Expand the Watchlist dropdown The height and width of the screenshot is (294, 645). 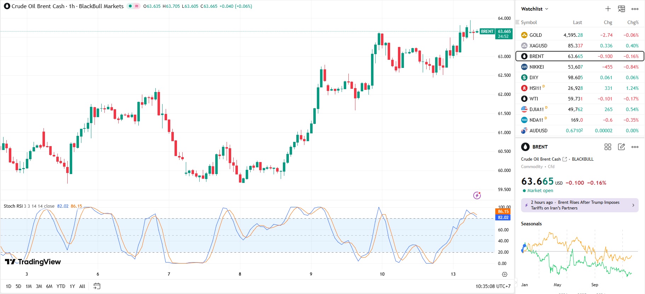tap(535, 9)
